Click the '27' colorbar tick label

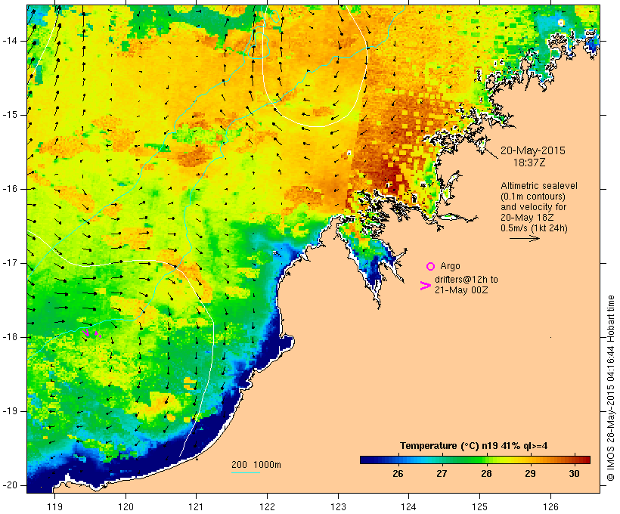442,474
